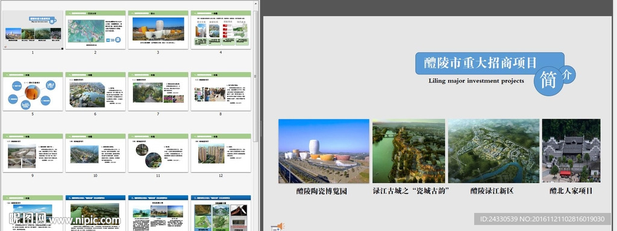
Task: Select the small circle with 介 character
Action: point(566,75)
